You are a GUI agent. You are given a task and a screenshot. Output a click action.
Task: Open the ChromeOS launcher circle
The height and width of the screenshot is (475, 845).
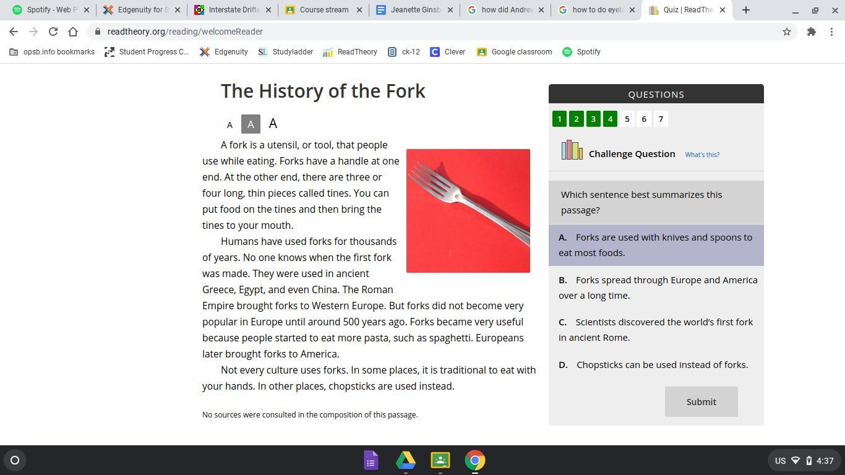click(x=15, y=460)
